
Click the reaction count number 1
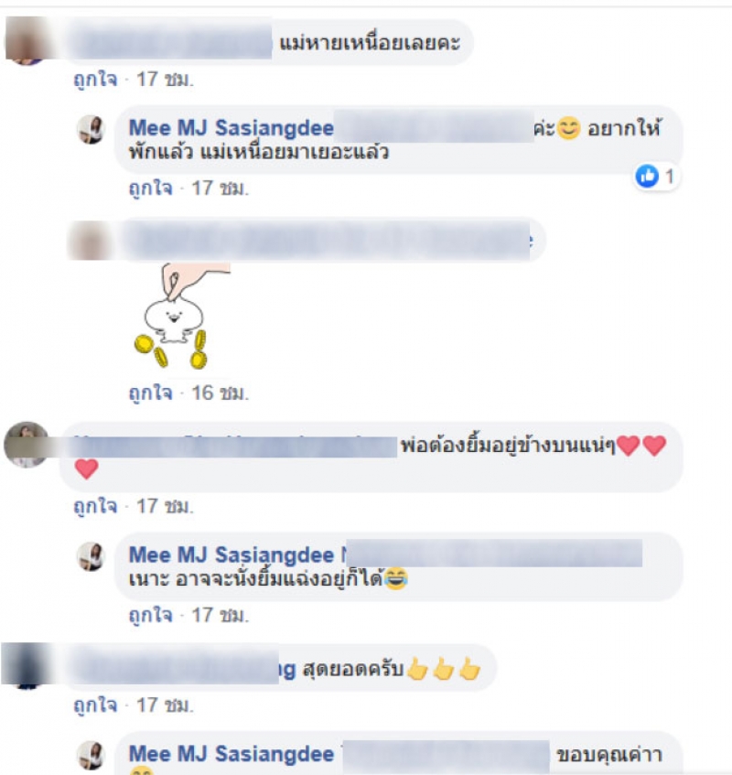669,177
